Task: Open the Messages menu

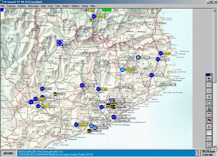Action: coord(33,6)
